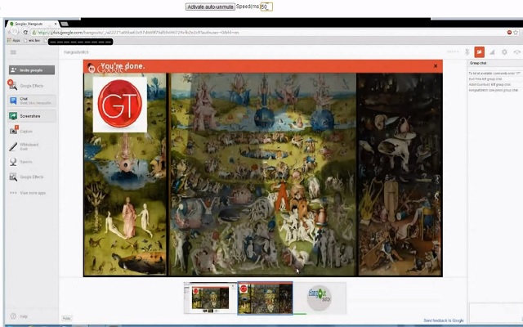This screenshot has width=523, height=327.
Task: Close the Google+ Hangouts tab
Action: [56, 24]
